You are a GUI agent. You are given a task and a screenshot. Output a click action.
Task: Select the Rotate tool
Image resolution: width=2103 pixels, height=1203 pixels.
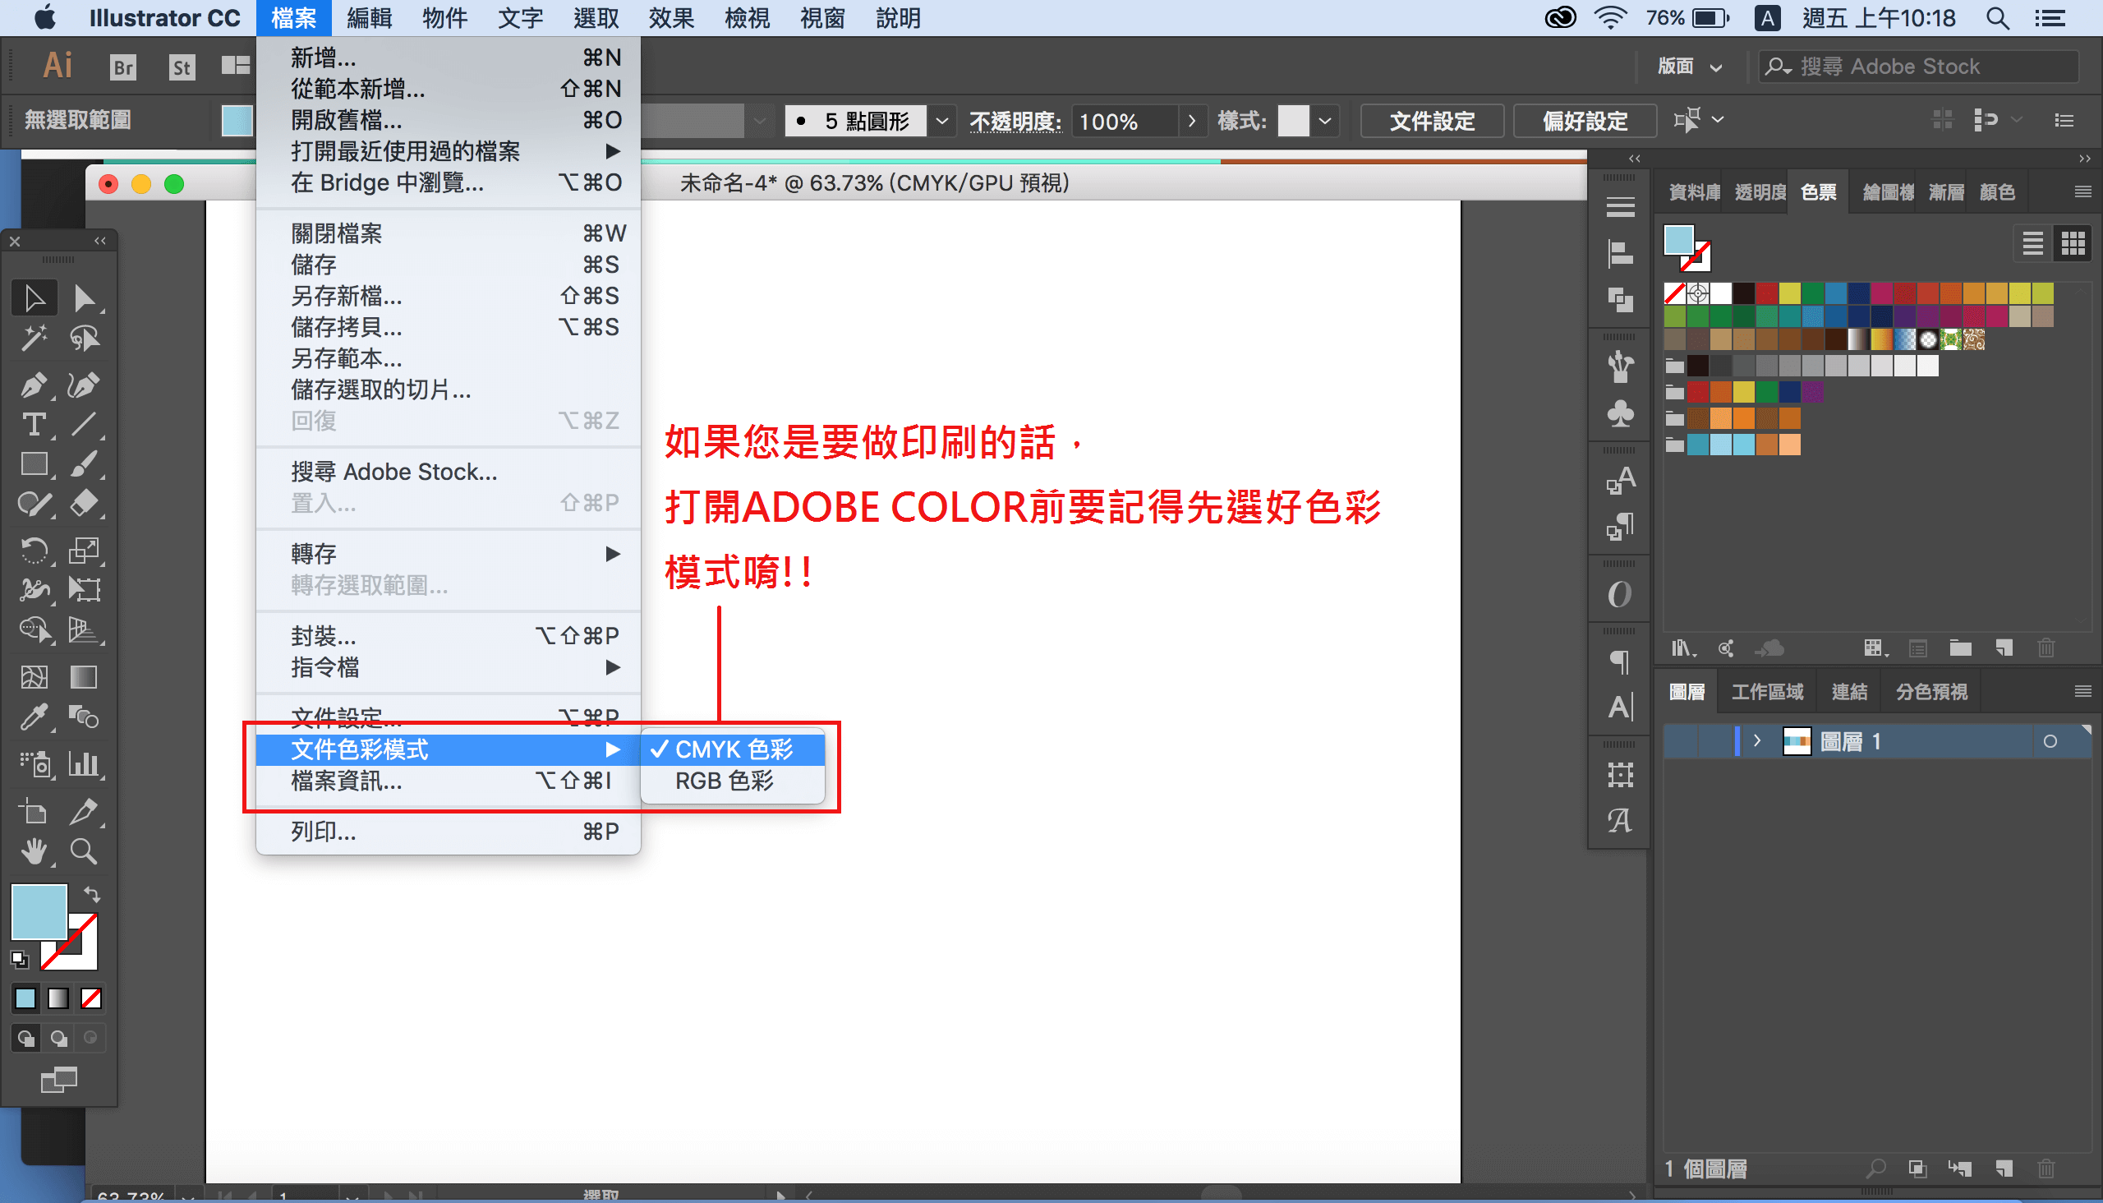[x=33, y=550]
